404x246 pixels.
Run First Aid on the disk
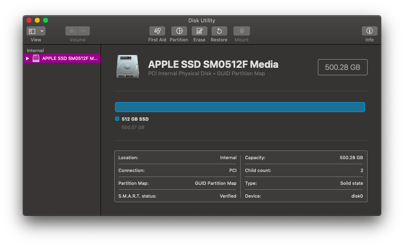[x=157, y=31]
